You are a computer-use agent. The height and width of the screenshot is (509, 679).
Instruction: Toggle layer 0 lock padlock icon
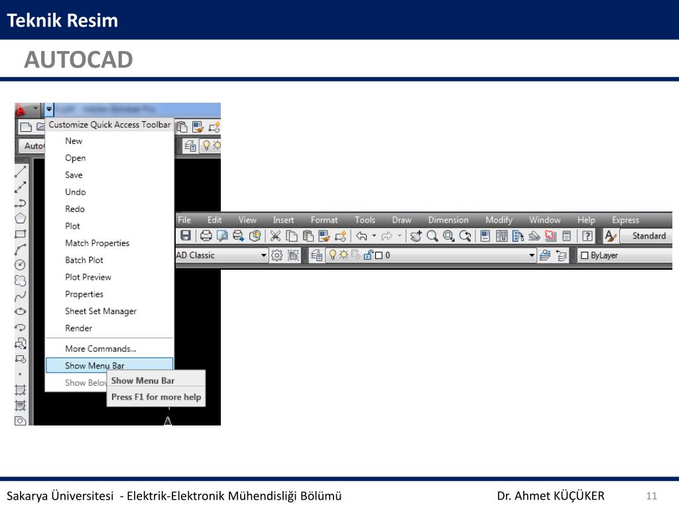[368, 255]
